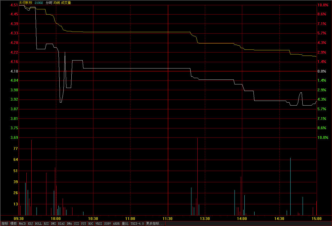The height and width of the screenshot is (226, 332).
Task: Click the green 4.3% percent label
Action: click(322, 99)
